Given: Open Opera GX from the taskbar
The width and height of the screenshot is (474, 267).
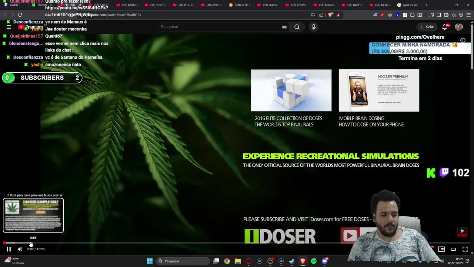Looking at the screenshot, I should coord(248,261).
